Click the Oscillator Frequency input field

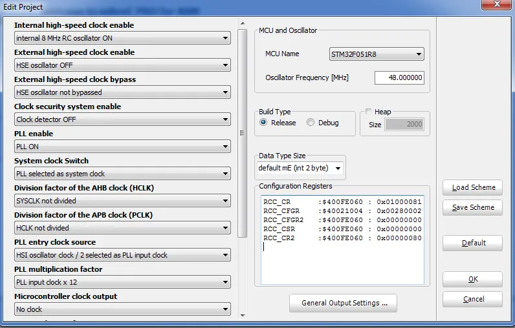[399, 77]
